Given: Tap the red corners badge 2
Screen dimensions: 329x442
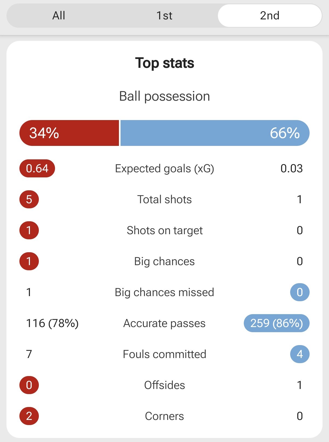Looking at the screenshot, I should pos(29,416).
